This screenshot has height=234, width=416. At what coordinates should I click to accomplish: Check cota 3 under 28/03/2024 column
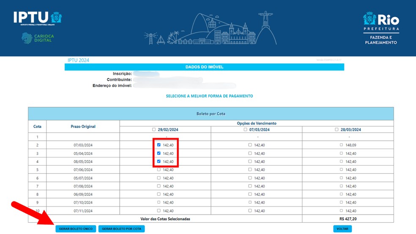tap(341, 153)
